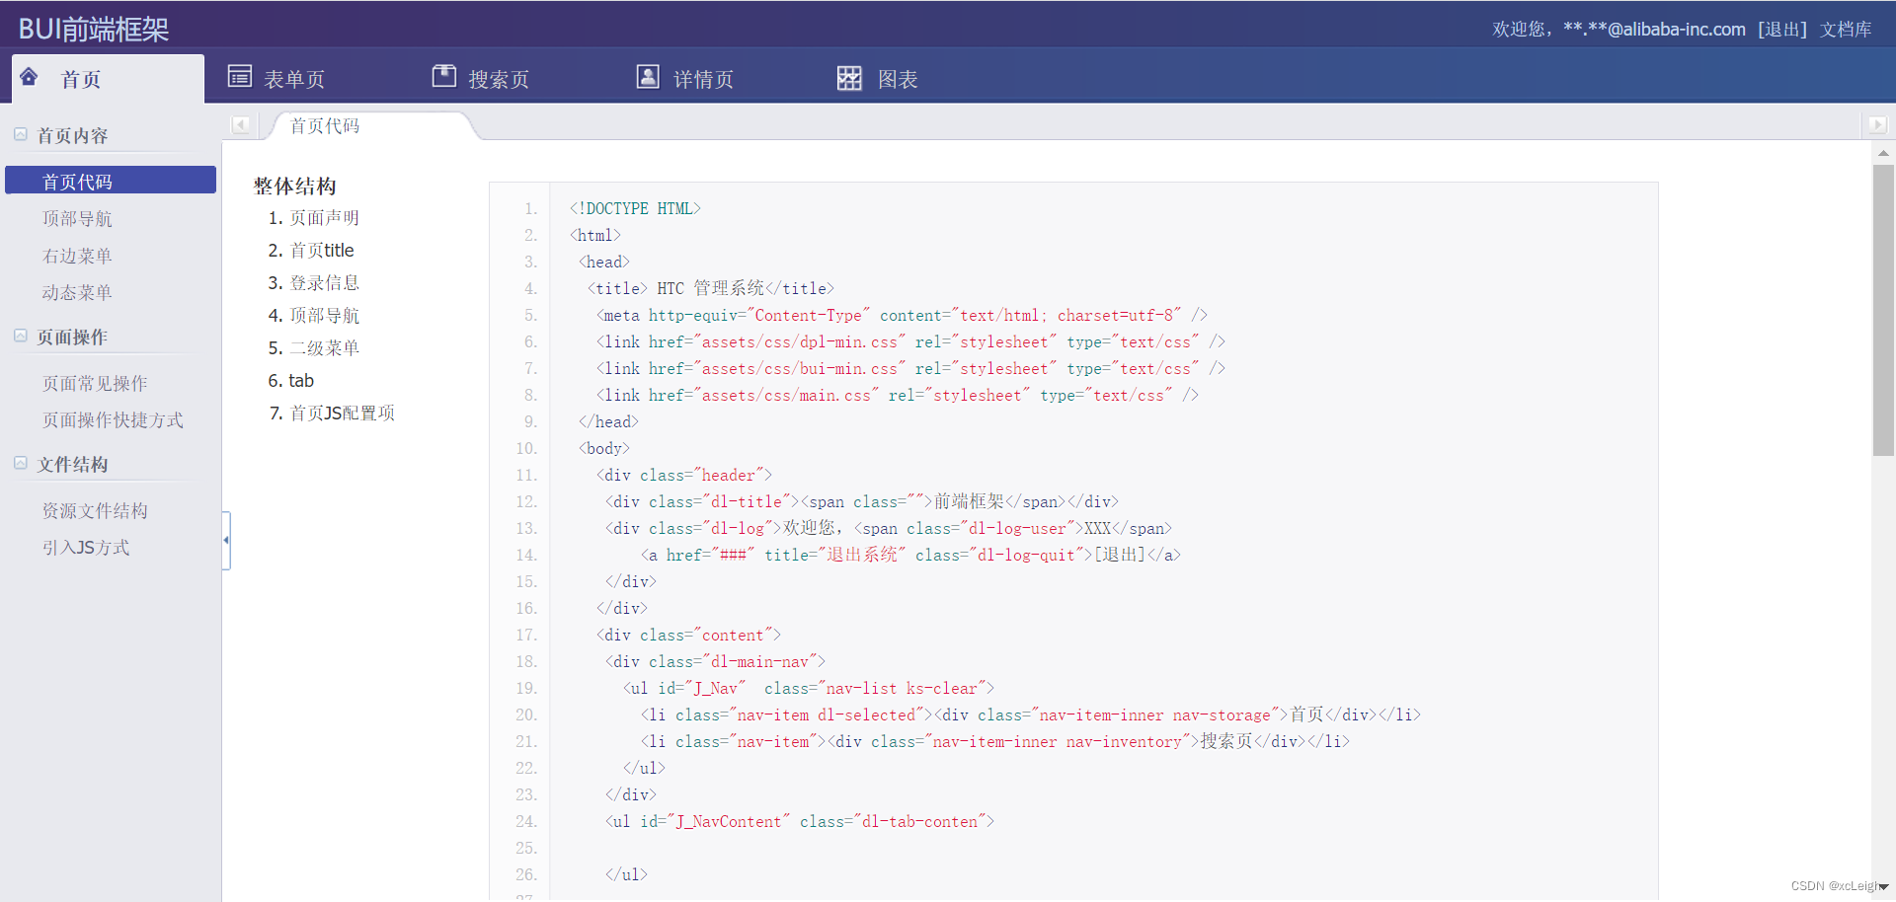Click the **.**@alibaba-inc.com user name
The width and height of the screenshot is (1896, 902).
coord(1654,30)
